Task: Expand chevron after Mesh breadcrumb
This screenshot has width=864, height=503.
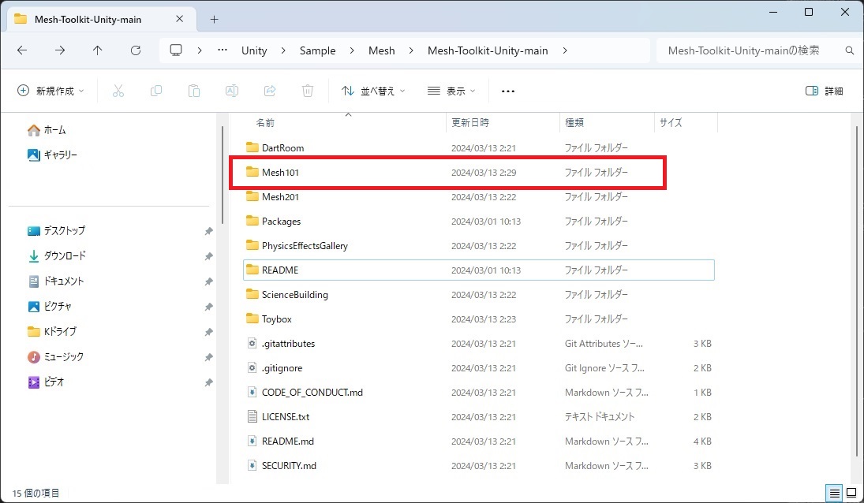Action: coord(411,50)
